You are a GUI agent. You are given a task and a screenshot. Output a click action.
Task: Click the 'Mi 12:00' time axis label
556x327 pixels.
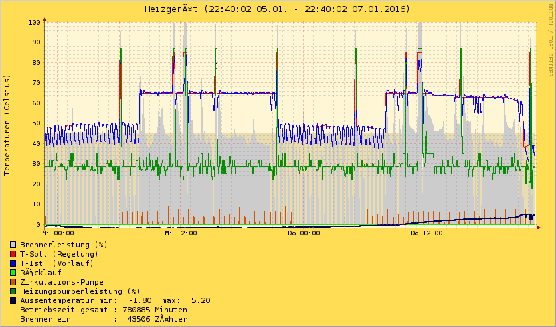click(181, 233)
